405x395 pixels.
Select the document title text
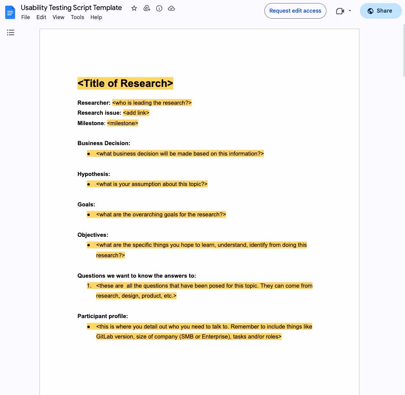coord(71,7)
